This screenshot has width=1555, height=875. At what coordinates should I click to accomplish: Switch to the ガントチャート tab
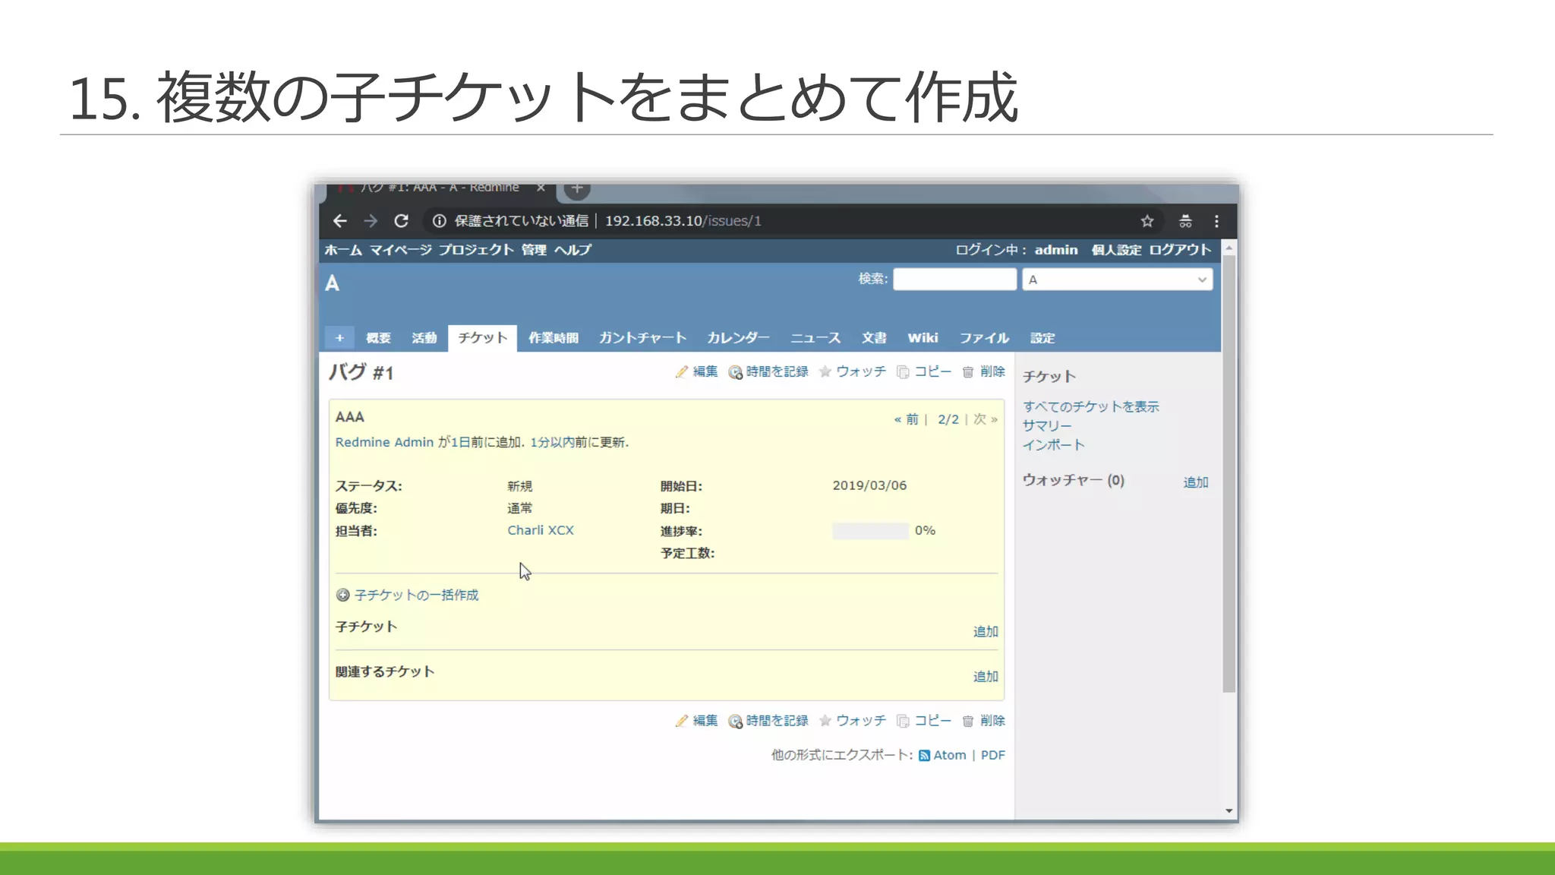point(642,338)
